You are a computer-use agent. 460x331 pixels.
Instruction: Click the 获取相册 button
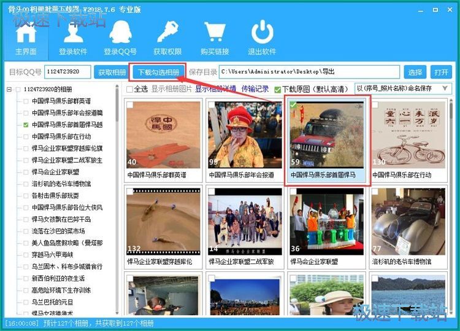pos(112,72)
